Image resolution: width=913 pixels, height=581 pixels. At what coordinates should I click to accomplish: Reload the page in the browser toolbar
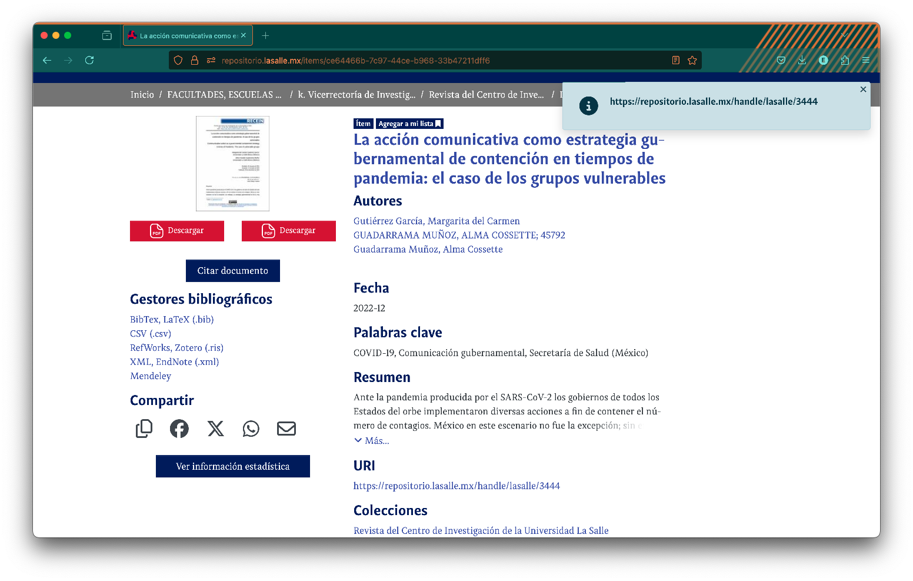click(89, 60)
